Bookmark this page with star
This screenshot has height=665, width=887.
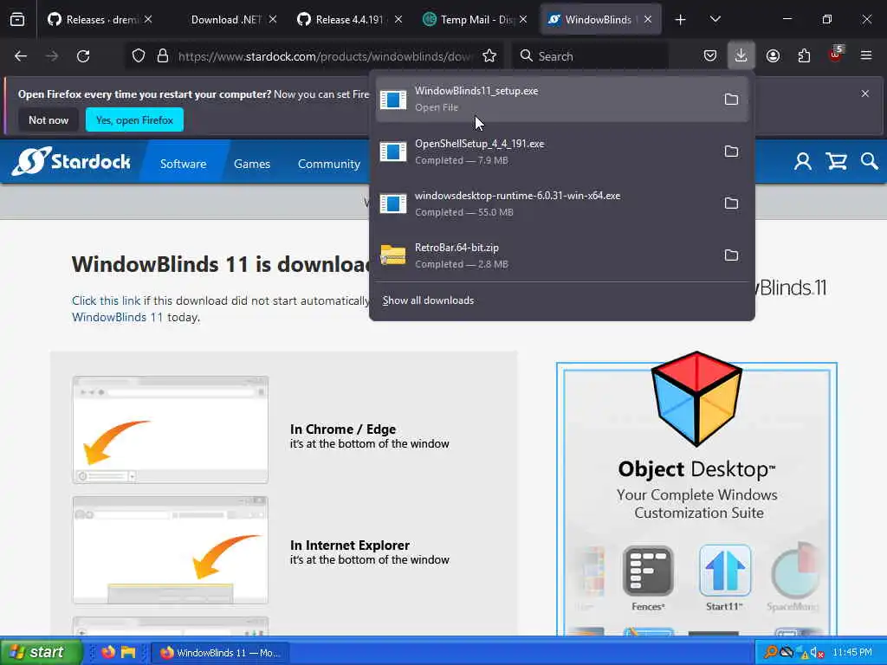489,56
